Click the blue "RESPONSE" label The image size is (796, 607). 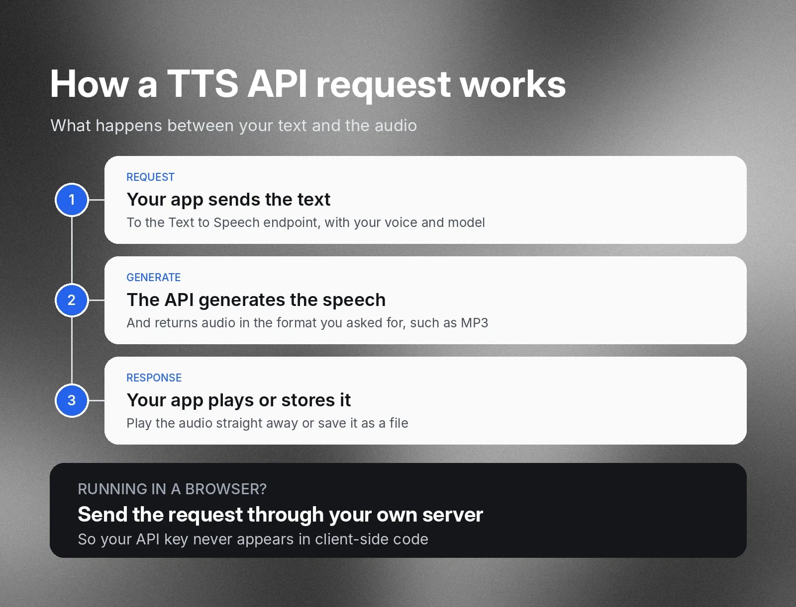(x=154, y=378)
